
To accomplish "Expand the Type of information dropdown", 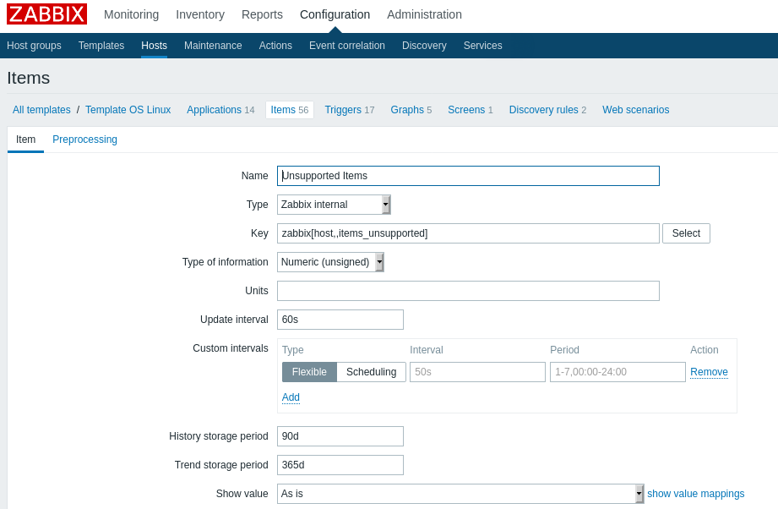I will (330, 262).
